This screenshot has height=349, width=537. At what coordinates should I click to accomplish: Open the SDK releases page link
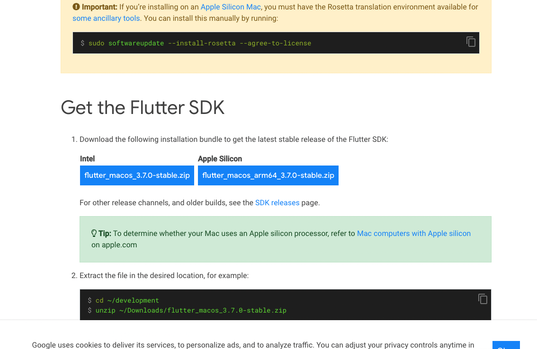click(277, 202)
